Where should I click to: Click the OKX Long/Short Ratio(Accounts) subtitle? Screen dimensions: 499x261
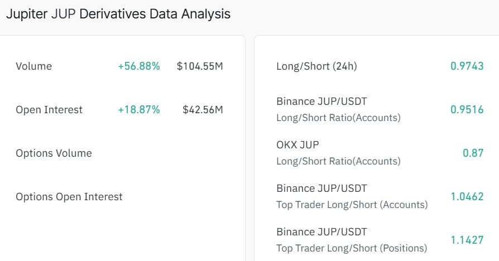[x=338, y=161]
